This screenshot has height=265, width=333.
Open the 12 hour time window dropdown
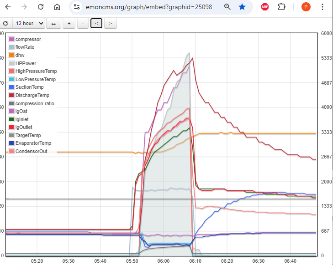[x=29, y=23]
